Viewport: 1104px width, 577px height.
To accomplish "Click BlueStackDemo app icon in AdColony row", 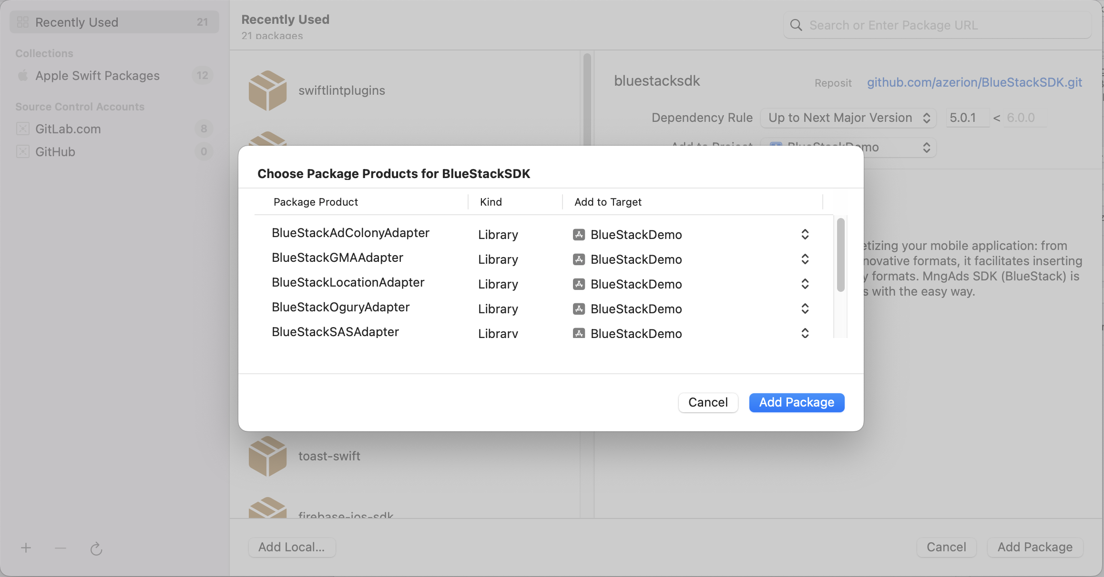I will point(579,234).
